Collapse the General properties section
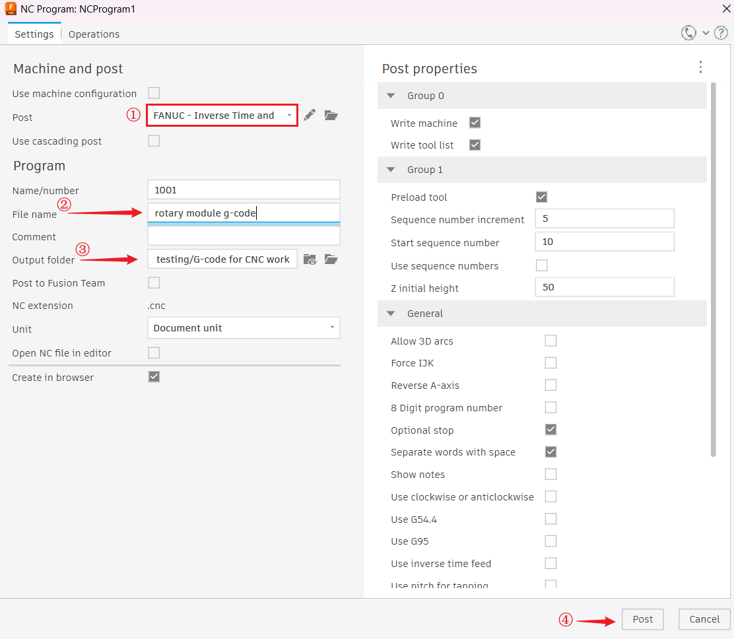The height and width of the screenshot is (639, 734). (391, 314)
